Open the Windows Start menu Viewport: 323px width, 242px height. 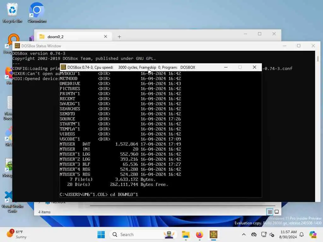(101, 234)
